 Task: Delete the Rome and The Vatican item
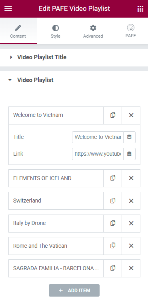pyautogui.click(x=131, y=246)
